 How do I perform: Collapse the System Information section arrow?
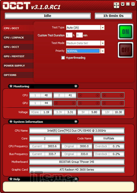[x=76, y=122]
